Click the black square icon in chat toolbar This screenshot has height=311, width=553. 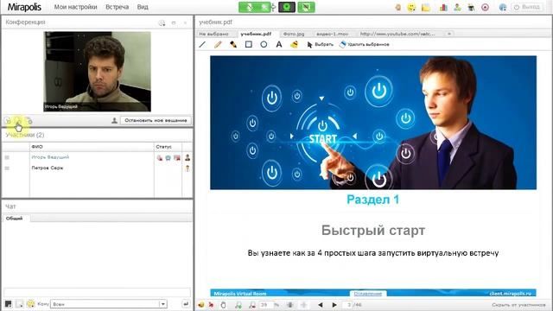[8, 304]
